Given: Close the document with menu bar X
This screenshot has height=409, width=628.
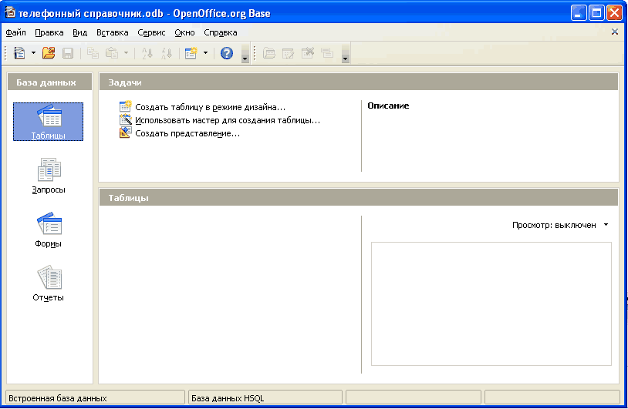Looking at the screenshot, I should coord(614,32).
